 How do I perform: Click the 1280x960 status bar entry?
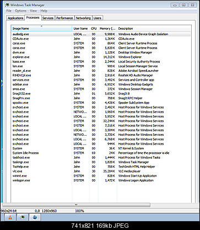tap(49, 211)
